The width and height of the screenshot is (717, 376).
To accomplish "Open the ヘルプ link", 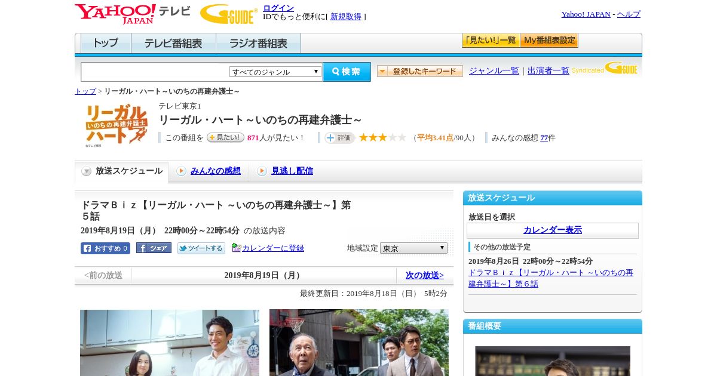I will click(629, 14).
